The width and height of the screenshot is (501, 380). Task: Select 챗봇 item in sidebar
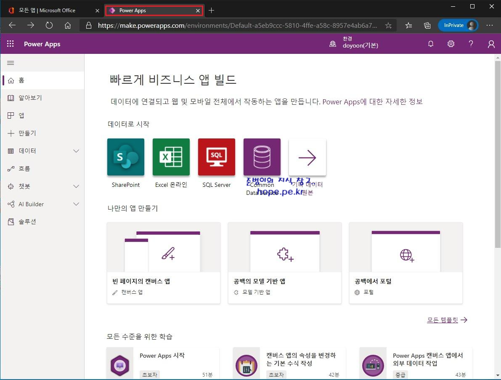pos(24,186)
